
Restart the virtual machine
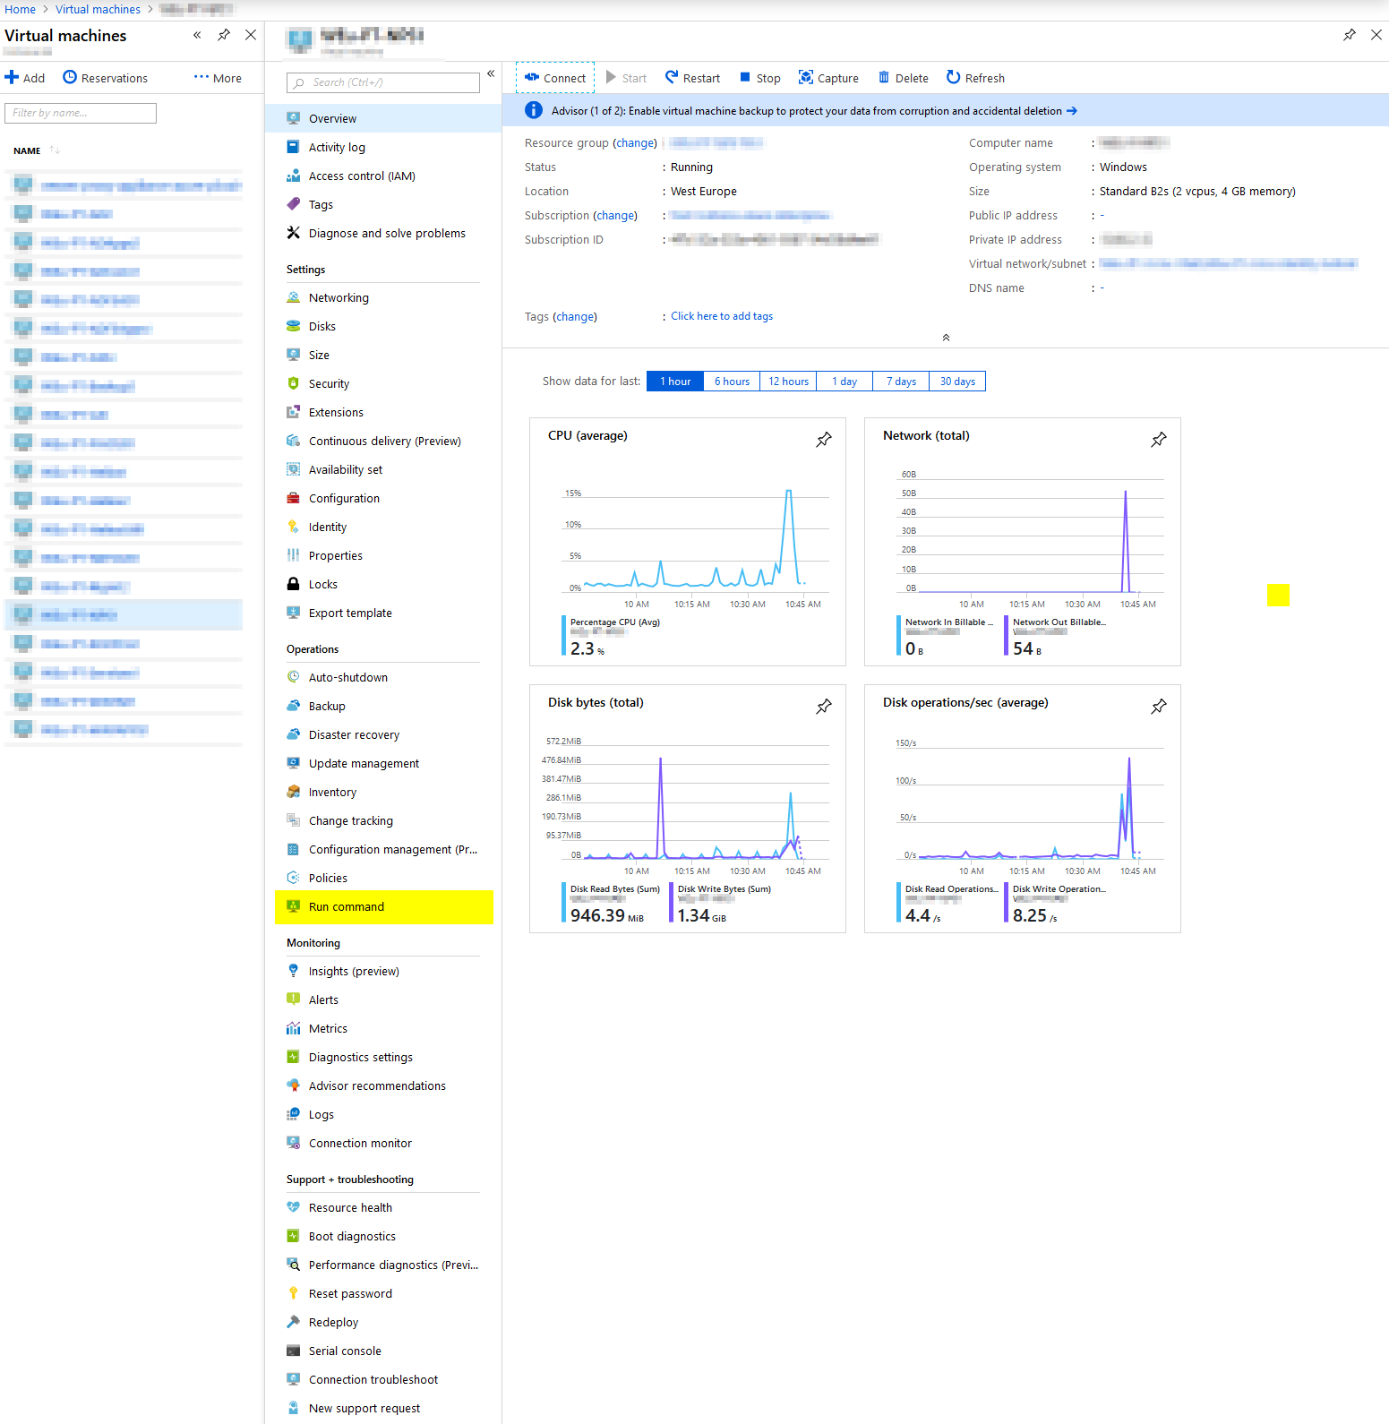click(x=692, y=78)
